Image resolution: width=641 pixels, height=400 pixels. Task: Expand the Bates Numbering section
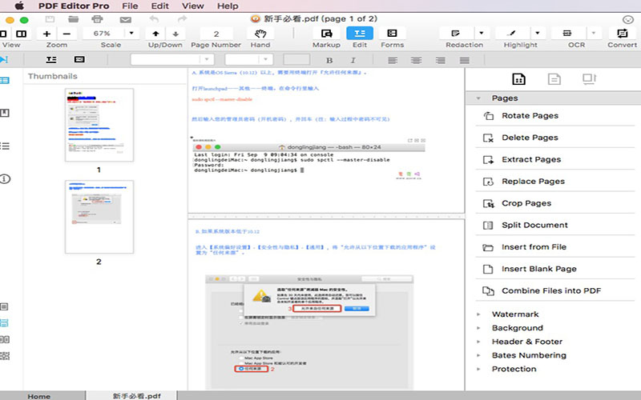point(478,355)
